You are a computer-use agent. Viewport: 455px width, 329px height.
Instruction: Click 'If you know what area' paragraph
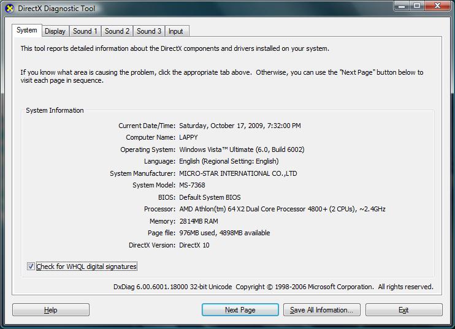click(x=222, y=76)
